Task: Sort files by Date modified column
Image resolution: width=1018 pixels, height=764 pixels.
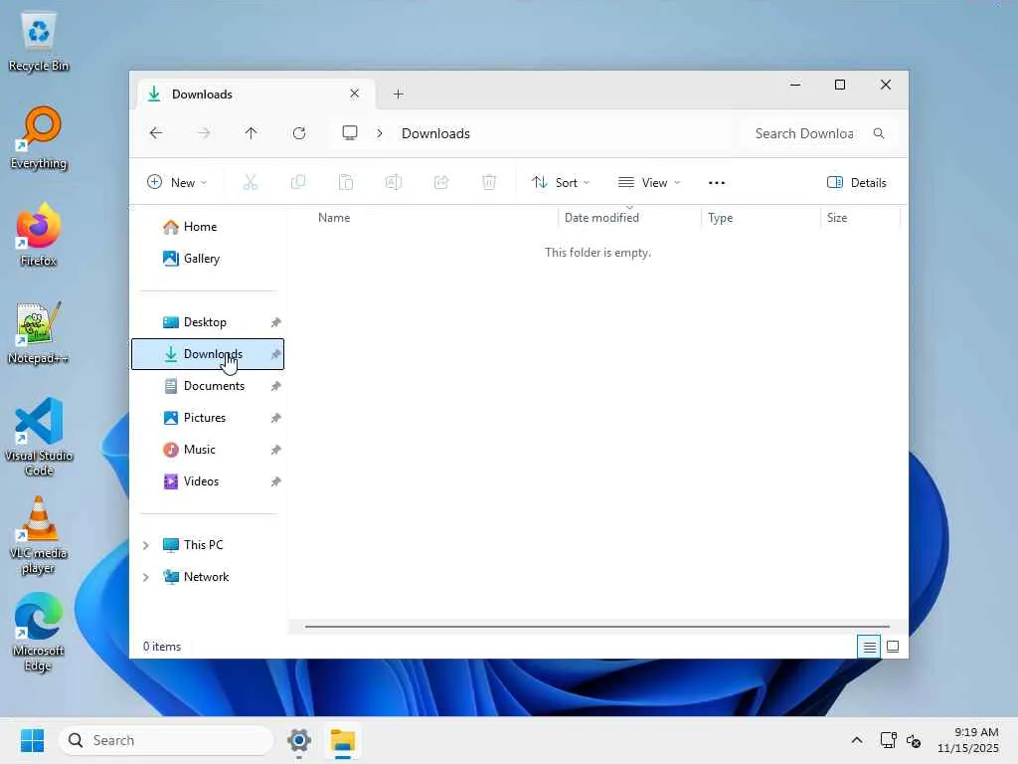Action: pos(601,218)
